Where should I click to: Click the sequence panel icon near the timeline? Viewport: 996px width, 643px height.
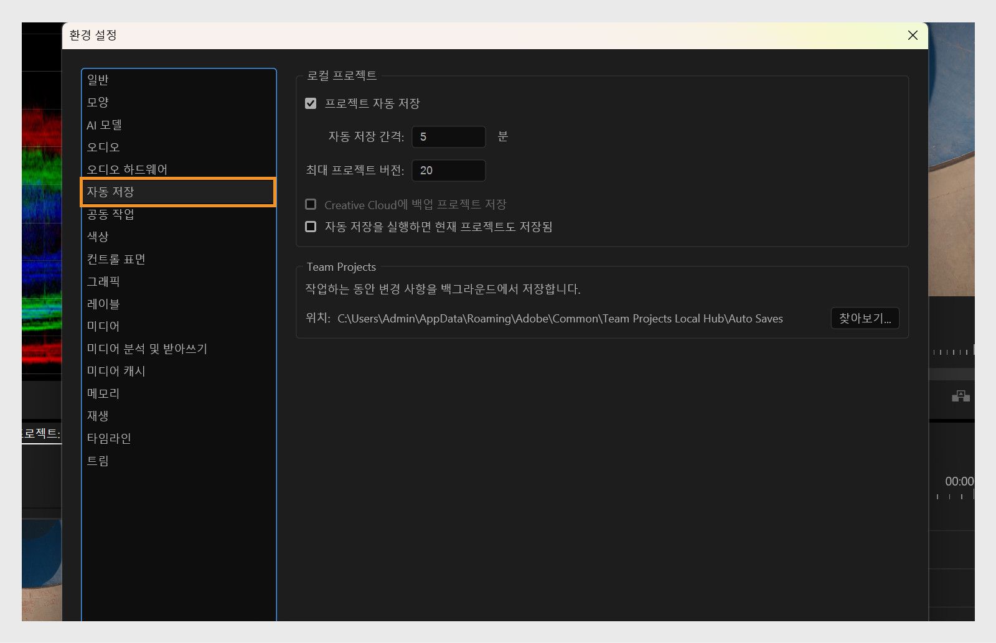point(961,396)
